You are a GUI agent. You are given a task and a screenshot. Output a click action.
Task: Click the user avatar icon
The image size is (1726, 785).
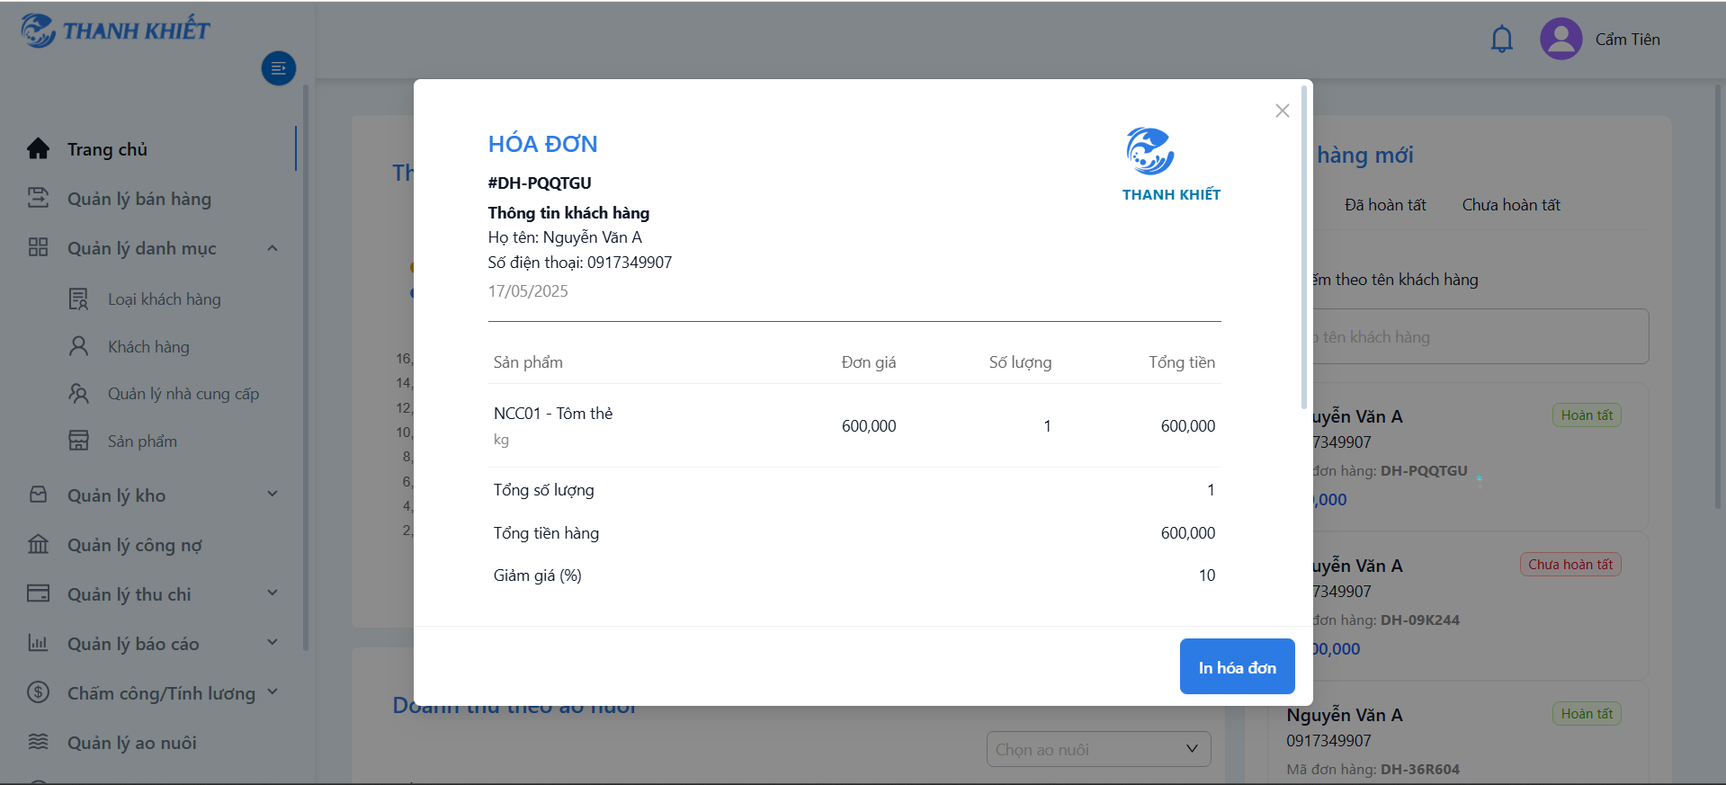click(x=1561, y=39)
